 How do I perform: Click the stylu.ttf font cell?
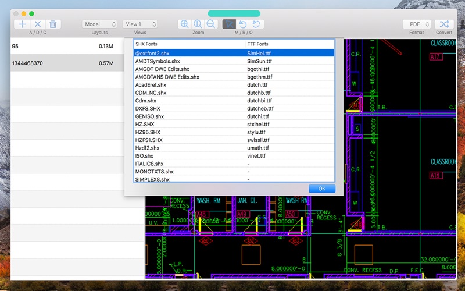256,132
